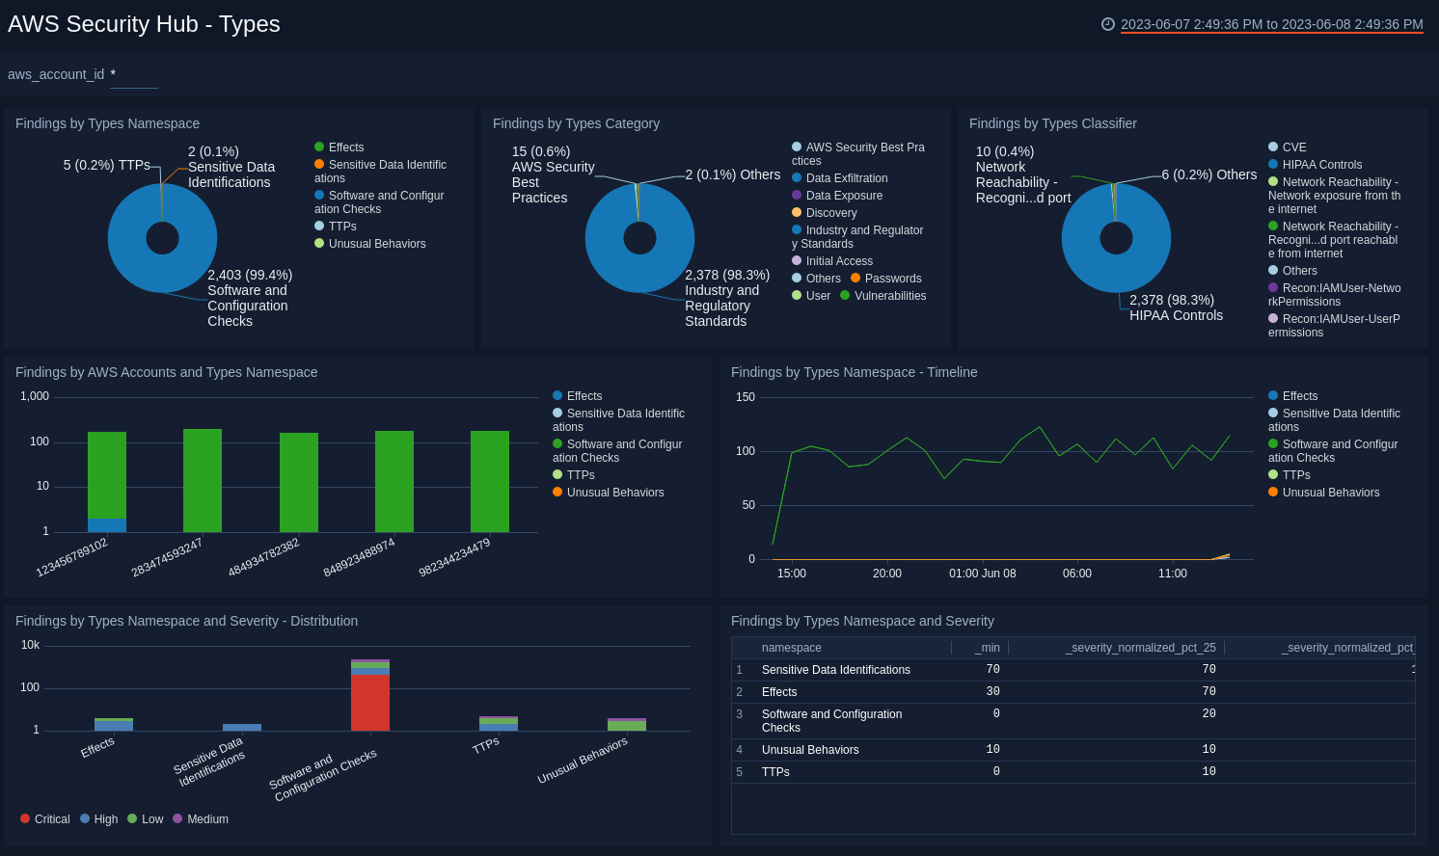The height and width of the screenshot is (856, 1439).
Task: Toggle Vulnerabilities legend entry
Action: (x=883, y=296)
